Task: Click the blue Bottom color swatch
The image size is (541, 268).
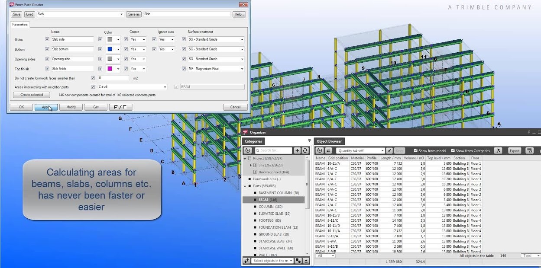Action: tap(110, 49)
